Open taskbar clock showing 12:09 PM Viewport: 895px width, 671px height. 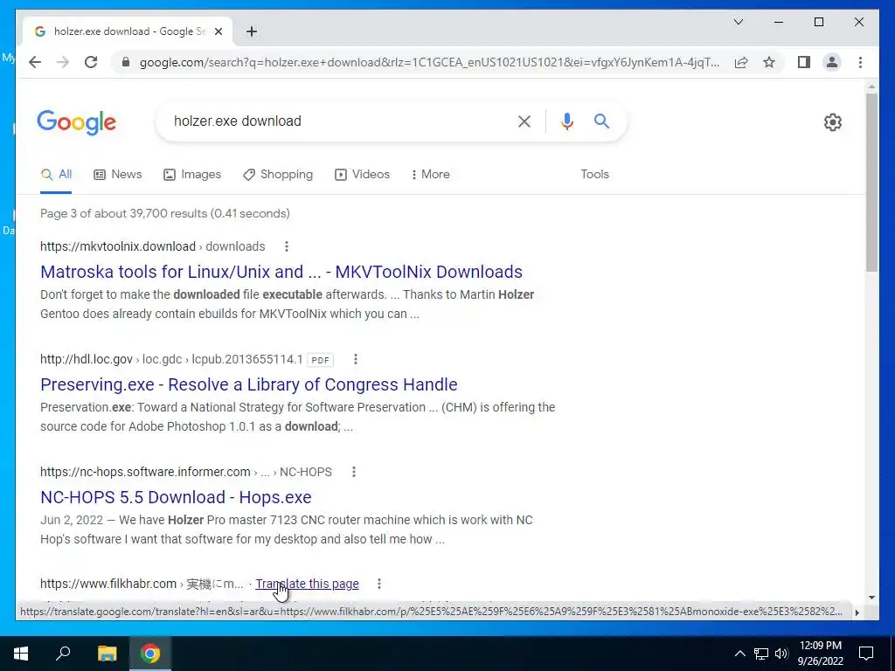click(x=820, y=654)
